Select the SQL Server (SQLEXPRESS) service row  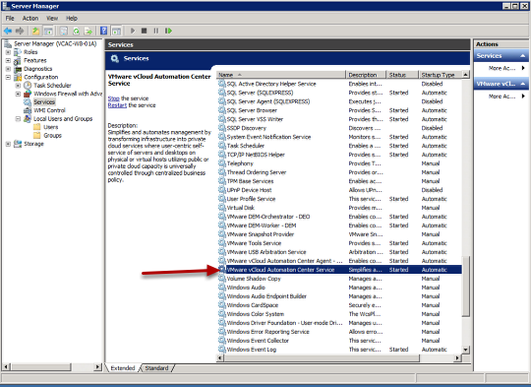pos(339,93)
